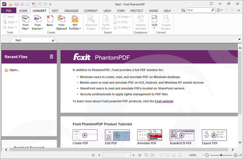Play the Export PDF tutorial
Image resolution: width=243 pixels, height=159 pixels.
point(214,135)
